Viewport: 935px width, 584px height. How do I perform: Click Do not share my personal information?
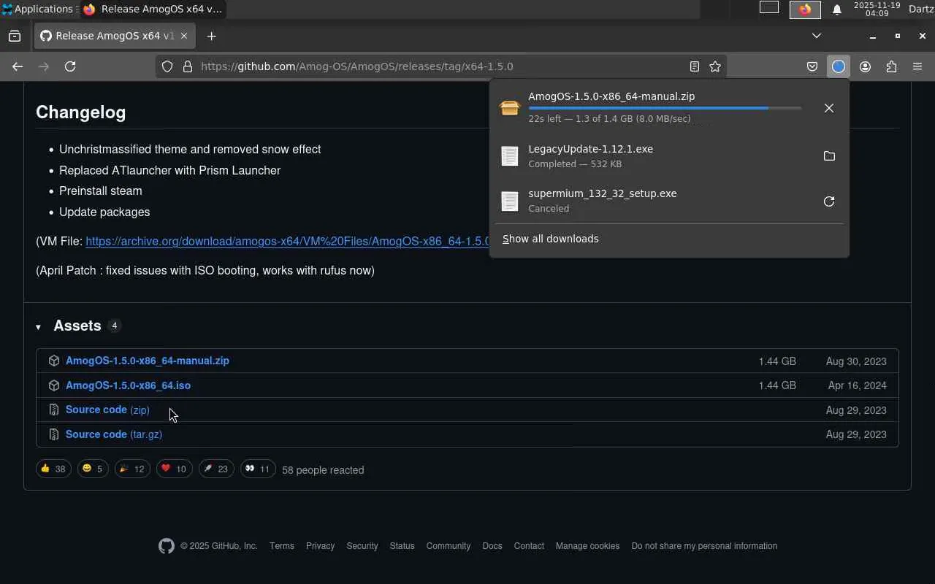[x=704, y=546]
